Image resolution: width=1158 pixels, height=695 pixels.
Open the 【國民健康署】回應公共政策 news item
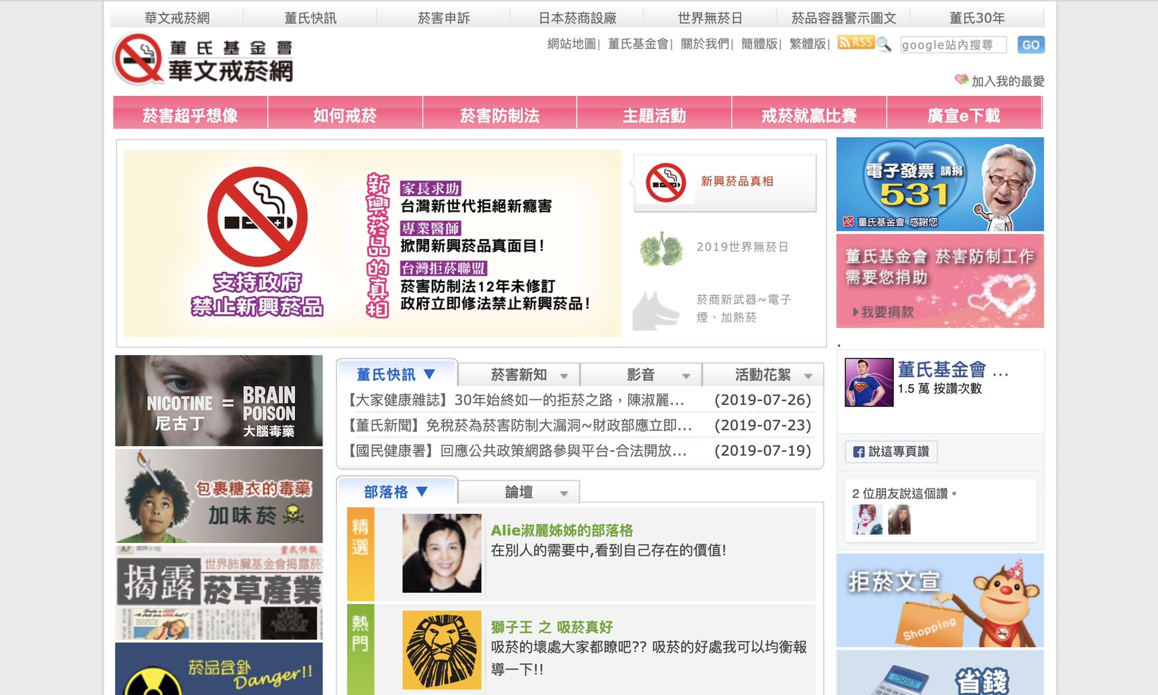coord(517,450)
